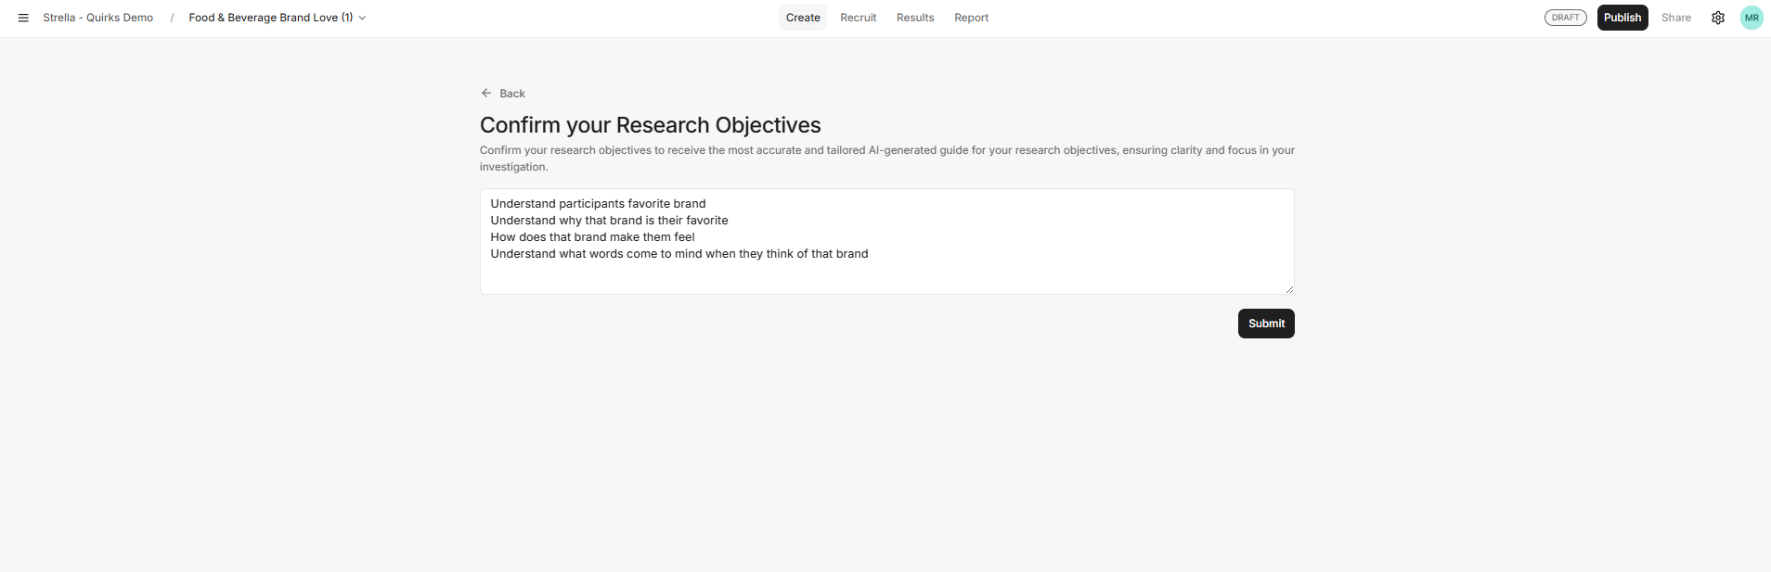This screenshot has width=1771, height=572.
Task: Switch to the Results tab
Action: (915, 18)
